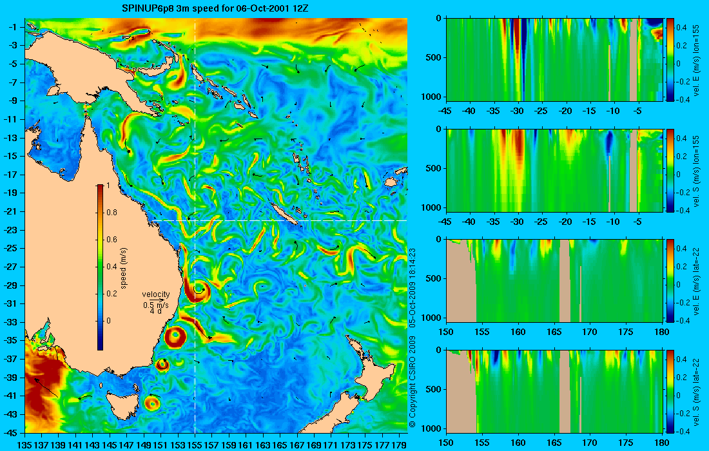Image resolution: width=709 pixels, height=451 pixels.
Task: Click the '500' depth tick on the vel. E lon=155 panel
Action: (x=434, y=57)
